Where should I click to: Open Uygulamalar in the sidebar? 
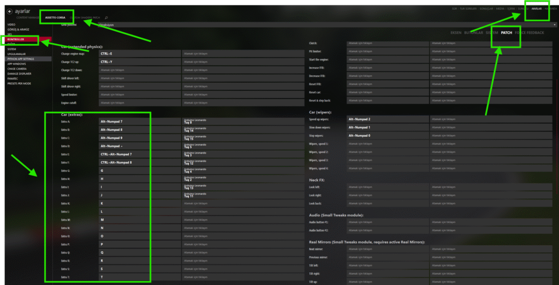click(16, 54)
